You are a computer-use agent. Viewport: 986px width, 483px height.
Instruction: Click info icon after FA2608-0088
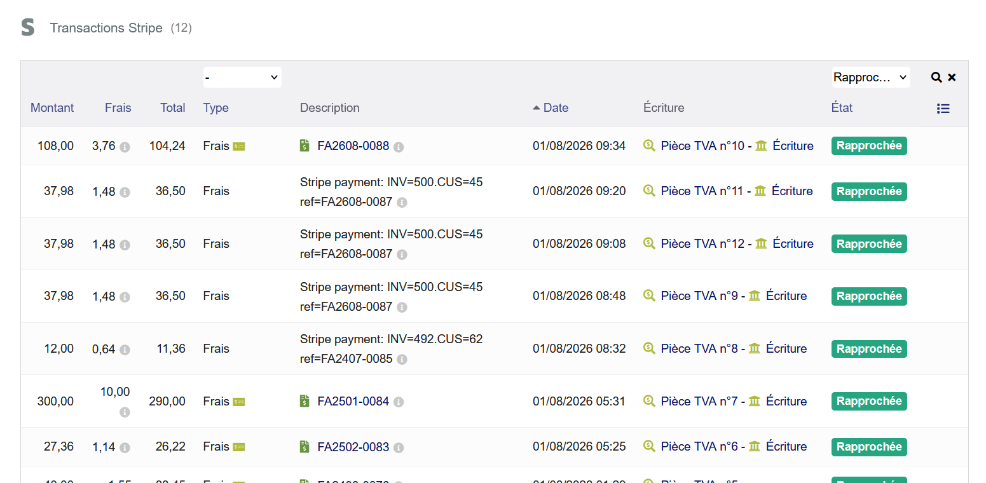coord(399,147)
